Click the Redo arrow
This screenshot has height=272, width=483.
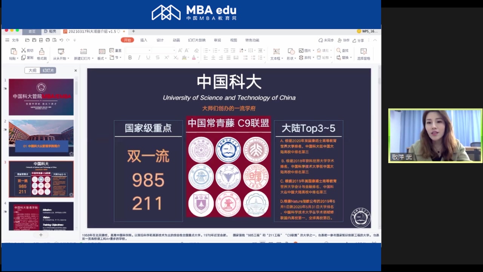68,40
